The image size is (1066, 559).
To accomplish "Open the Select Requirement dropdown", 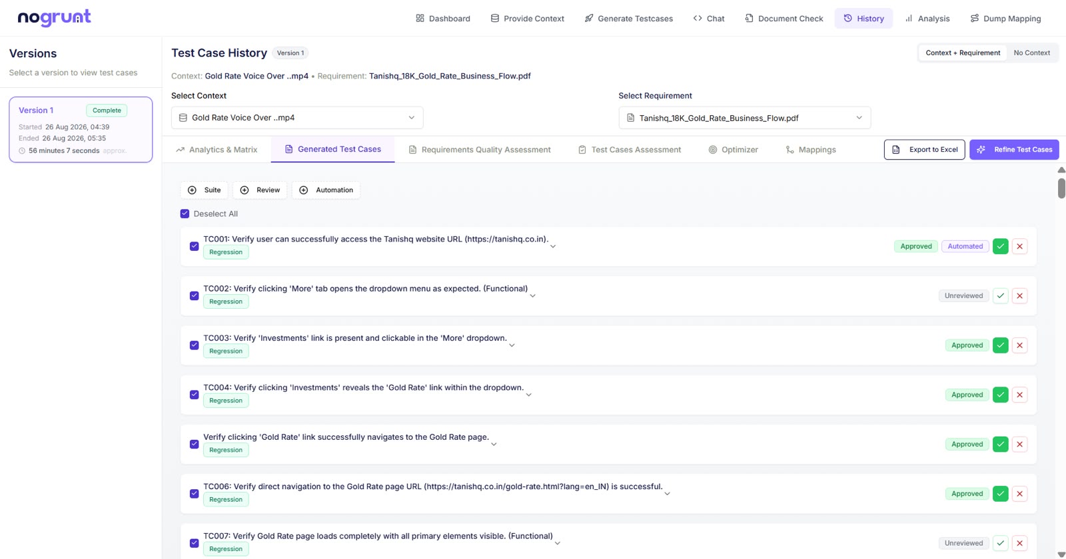I will 744,118.
